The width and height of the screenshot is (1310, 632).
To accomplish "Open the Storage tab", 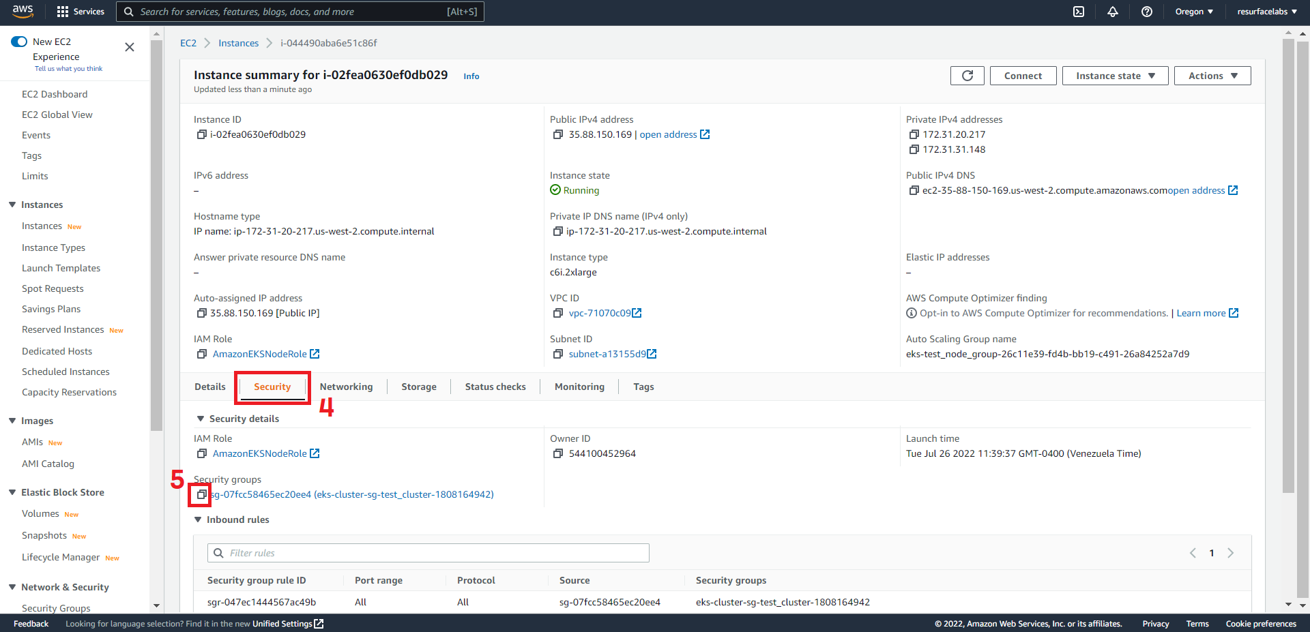I will pos(419,387).
